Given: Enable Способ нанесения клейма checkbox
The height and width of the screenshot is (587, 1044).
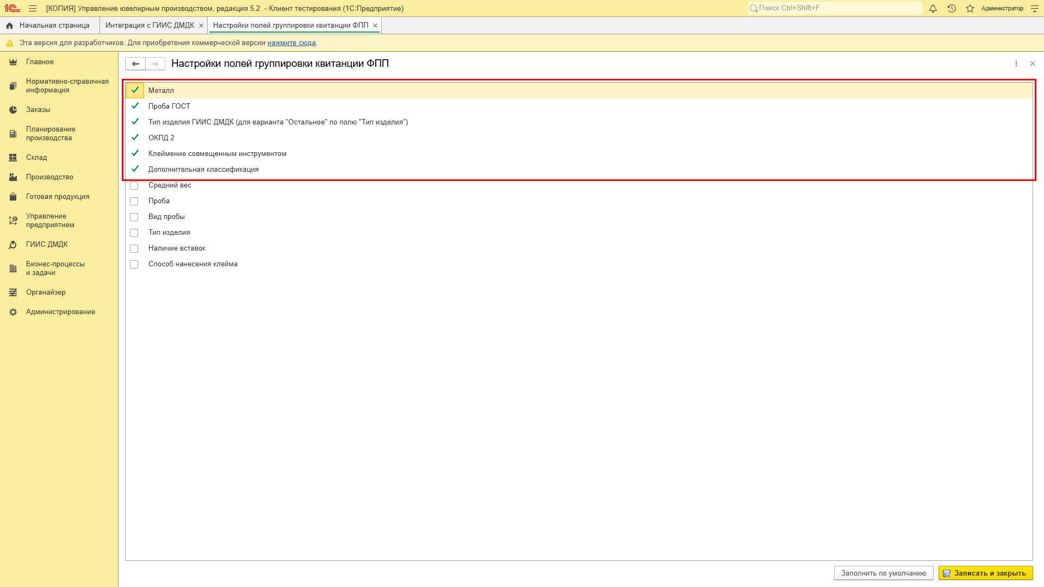Looking at the screenshot, I should 134,265.
